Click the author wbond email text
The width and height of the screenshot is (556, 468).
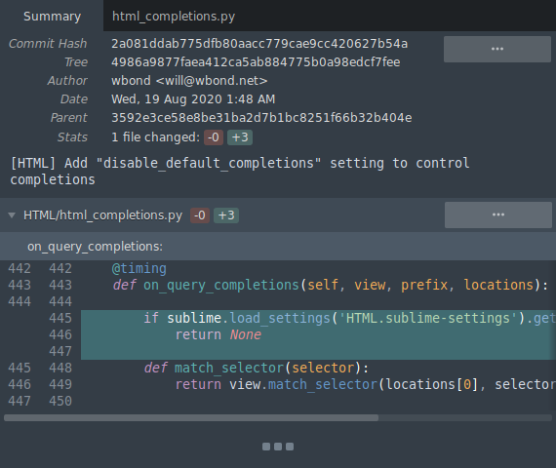click(x=189, y=81)
